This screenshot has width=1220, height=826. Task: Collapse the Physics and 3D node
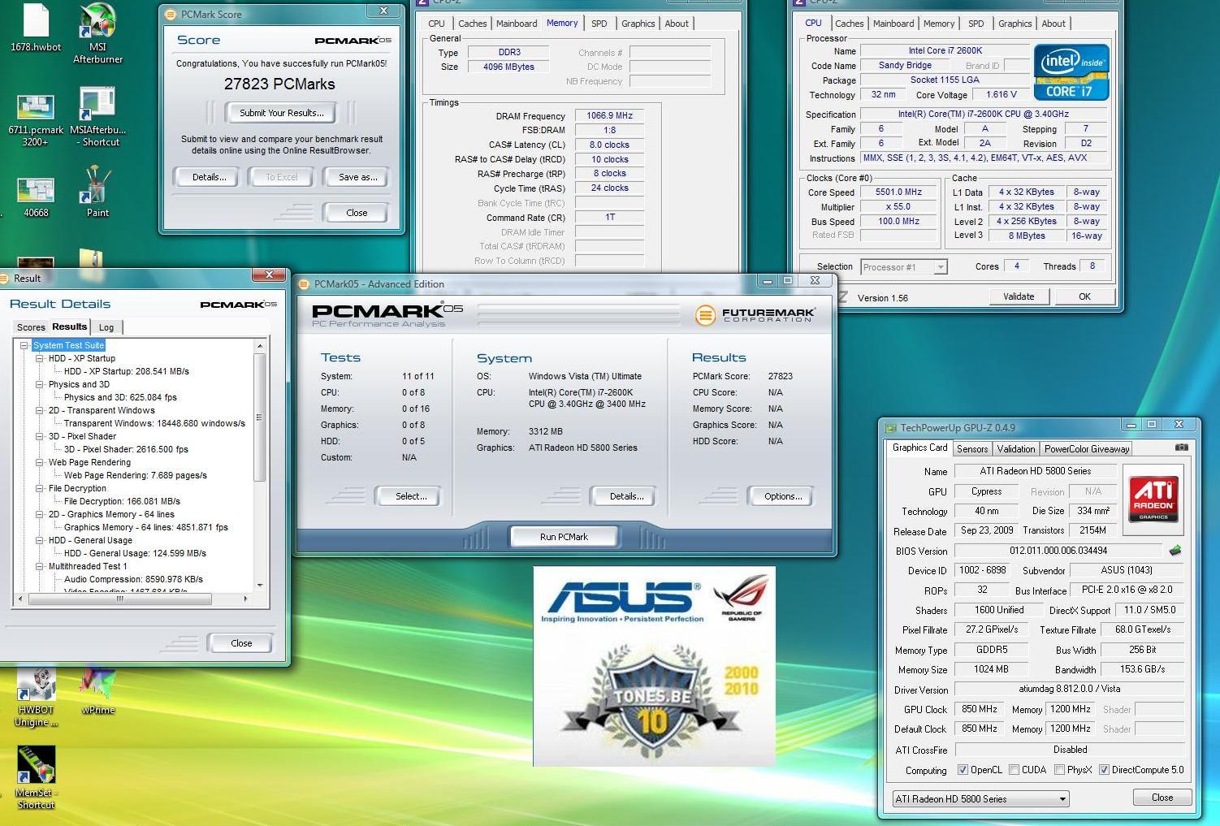tap(39, 384)
